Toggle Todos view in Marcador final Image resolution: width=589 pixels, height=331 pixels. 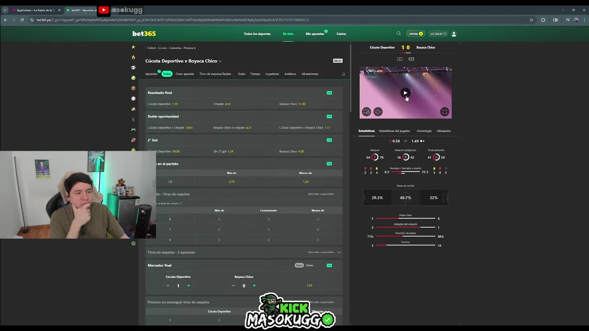point(310,265)
